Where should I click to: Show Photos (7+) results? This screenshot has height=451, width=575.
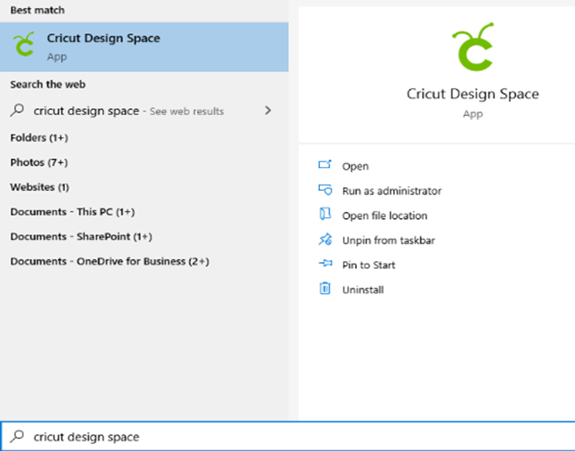(x=39, y=163)
